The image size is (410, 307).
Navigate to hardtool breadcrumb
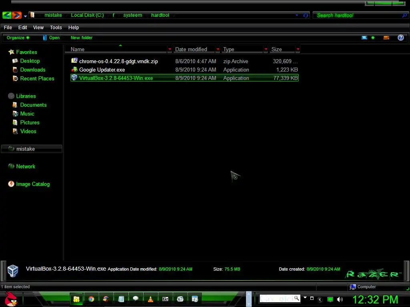pyautogui.click(x=160, y=15)
